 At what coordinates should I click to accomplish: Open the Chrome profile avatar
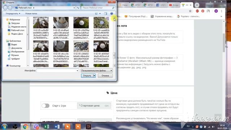[216, 11]
